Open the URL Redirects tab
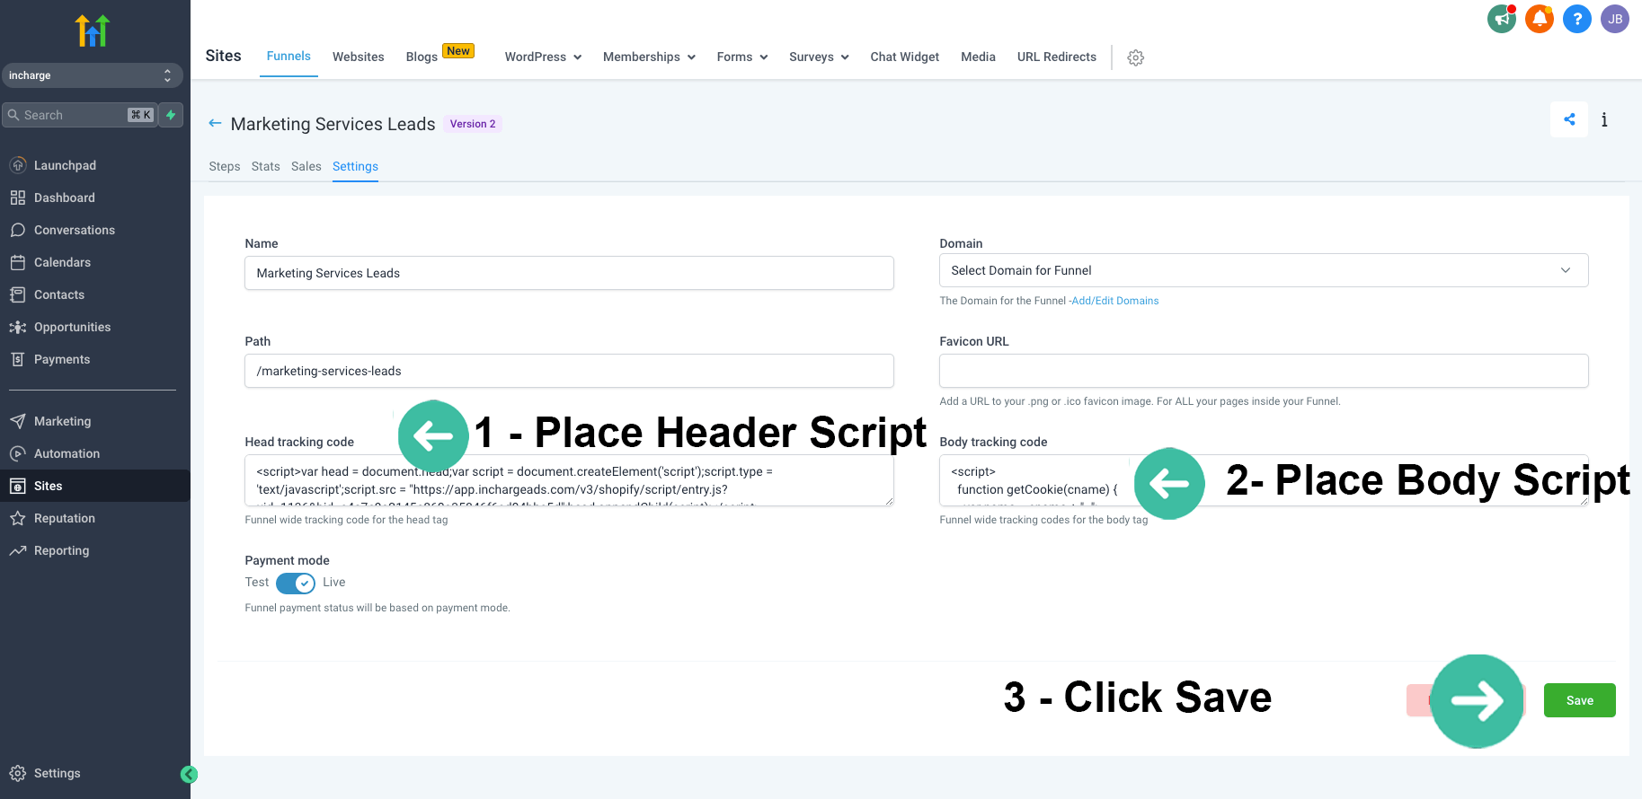 point(1057,57)
